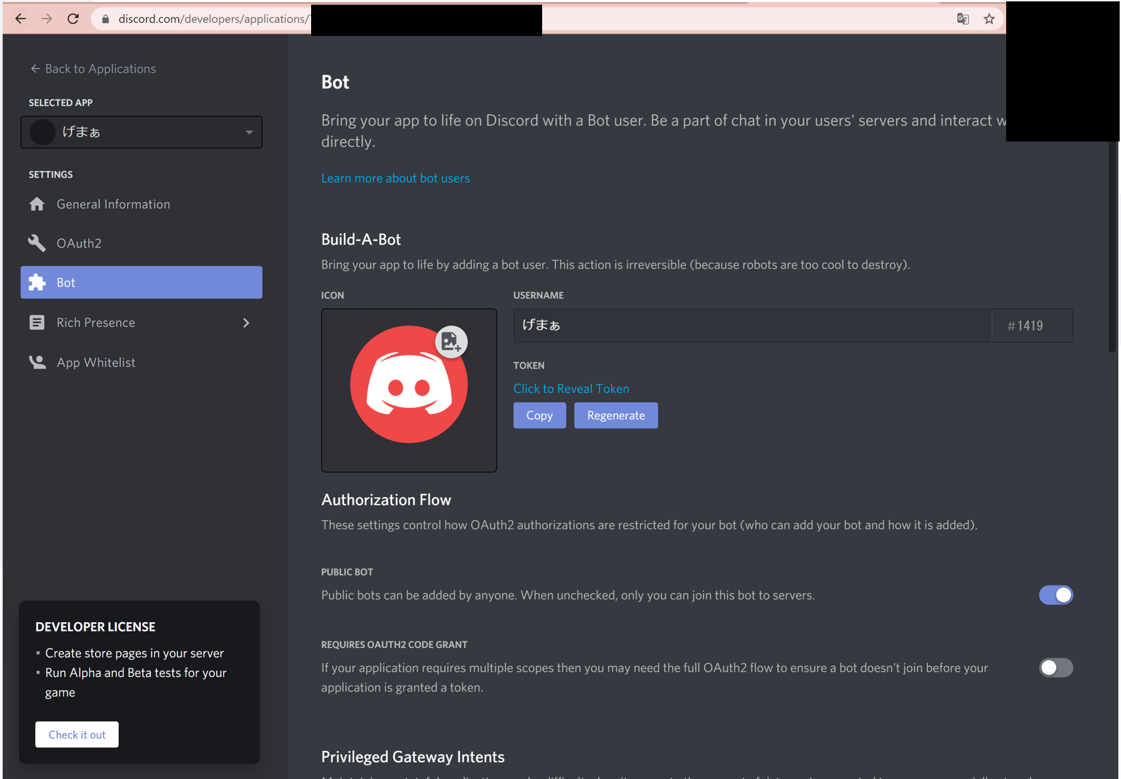Click the Rich Presence document icon
The height and width of the screenshot is (779, 1121).
tap(37, 322)
